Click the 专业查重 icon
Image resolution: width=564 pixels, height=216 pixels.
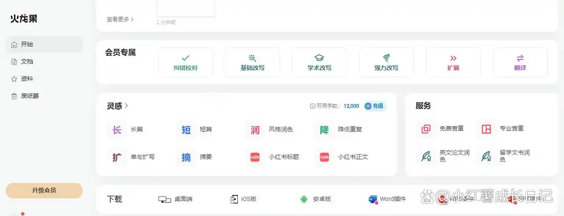pyautogui.click(x=486, y=129)
